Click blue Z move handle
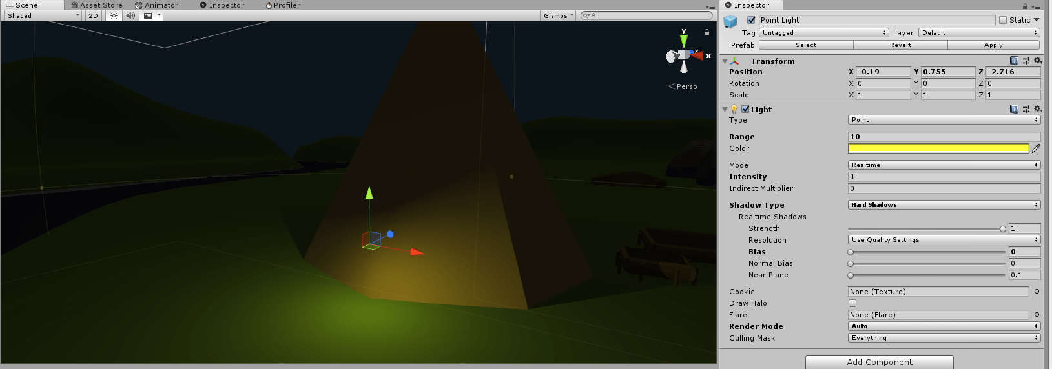The height and width of the screenshot is (369, 1052). (390, 234)
